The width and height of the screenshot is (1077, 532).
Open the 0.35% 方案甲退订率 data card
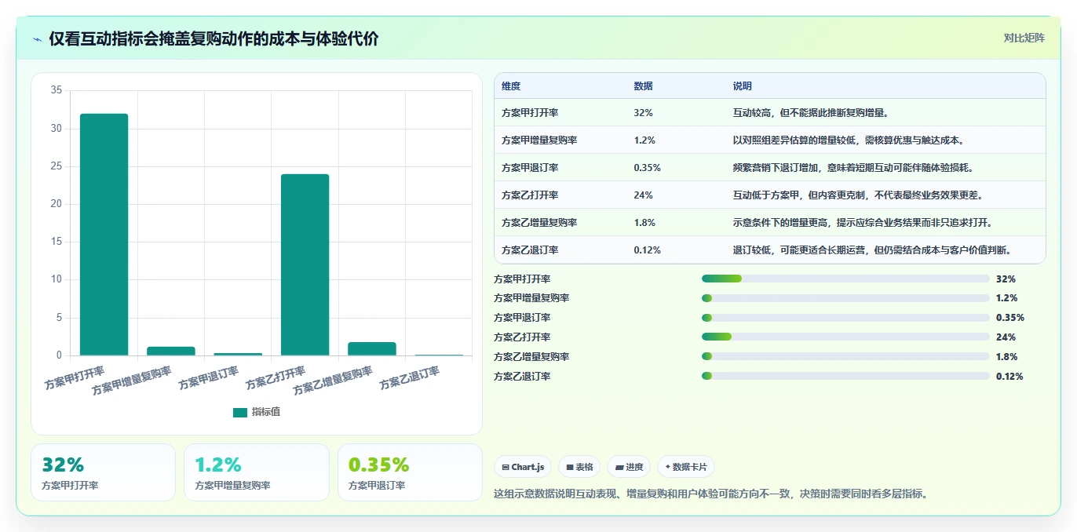pos(410,472)
